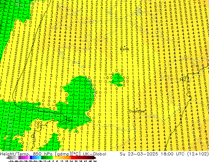The image size is (209, 162).
Task: Pick the bright green legend swatch
Action: [x=51, y=158]
